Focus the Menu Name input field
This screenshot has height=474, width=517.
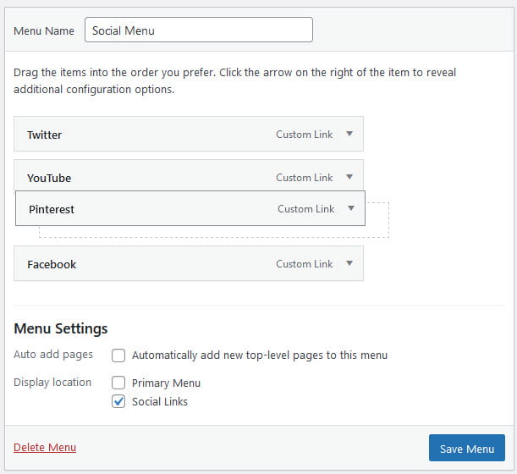click(199, 30)
